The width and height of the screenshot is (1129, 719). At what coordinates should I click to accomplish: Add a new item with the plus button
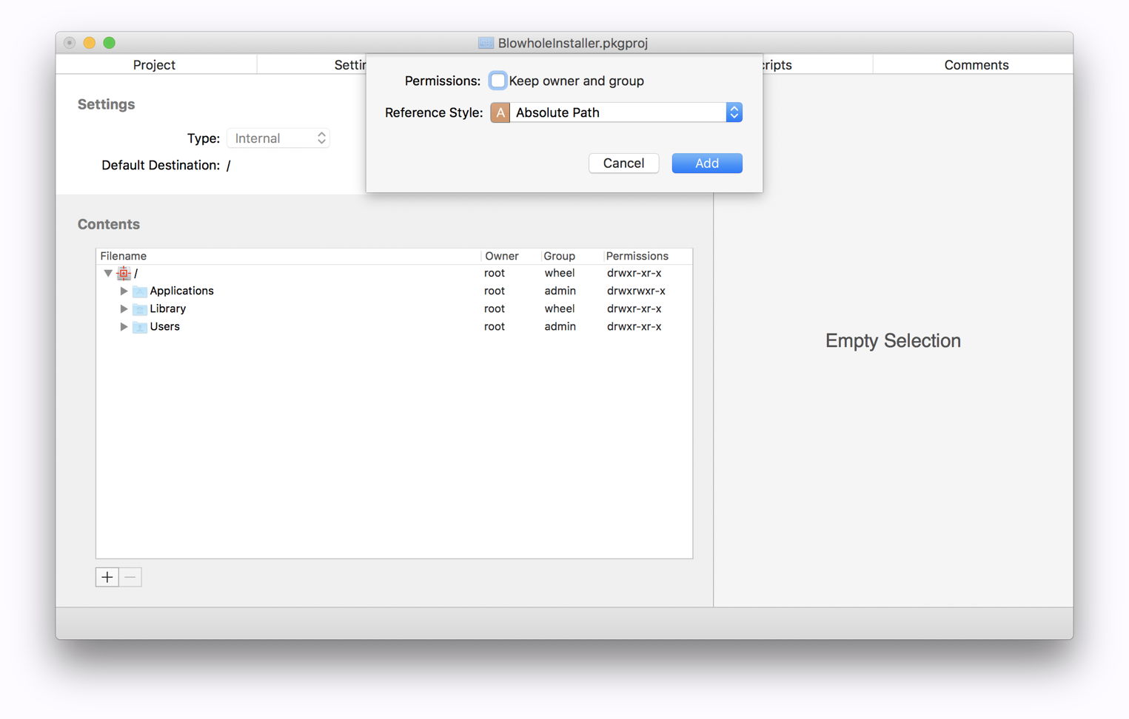[107, 577]
